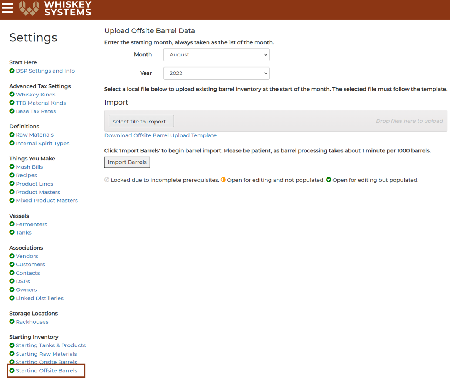
Task: Click green check icon beside Whiskey Kinds
Action: click(12, 94)
